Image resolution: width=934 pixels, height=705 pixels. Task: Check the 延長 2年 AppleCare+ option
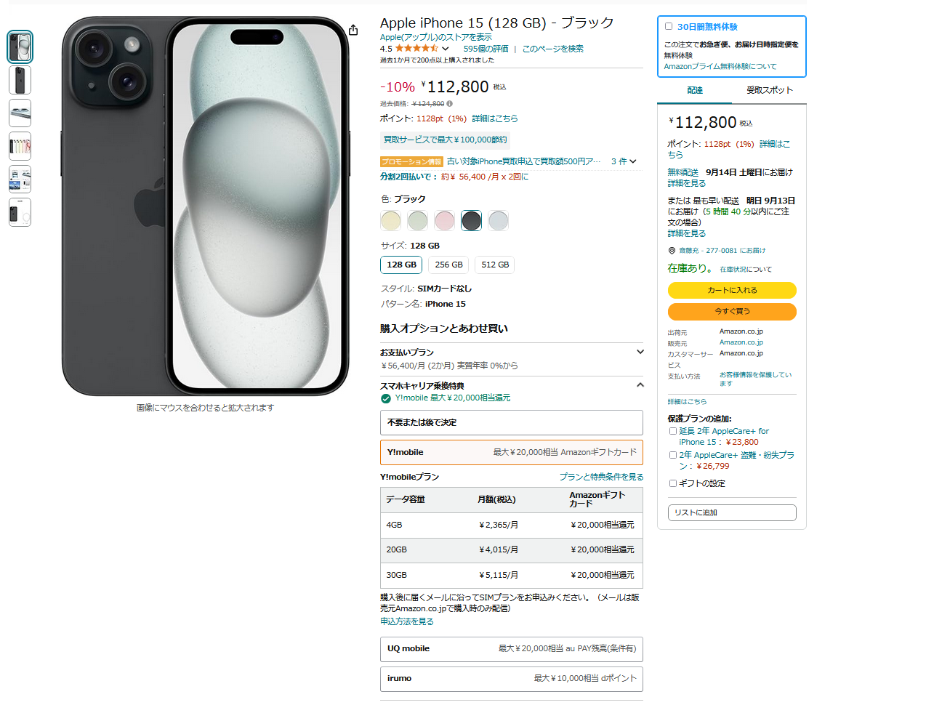coord(673,431)
